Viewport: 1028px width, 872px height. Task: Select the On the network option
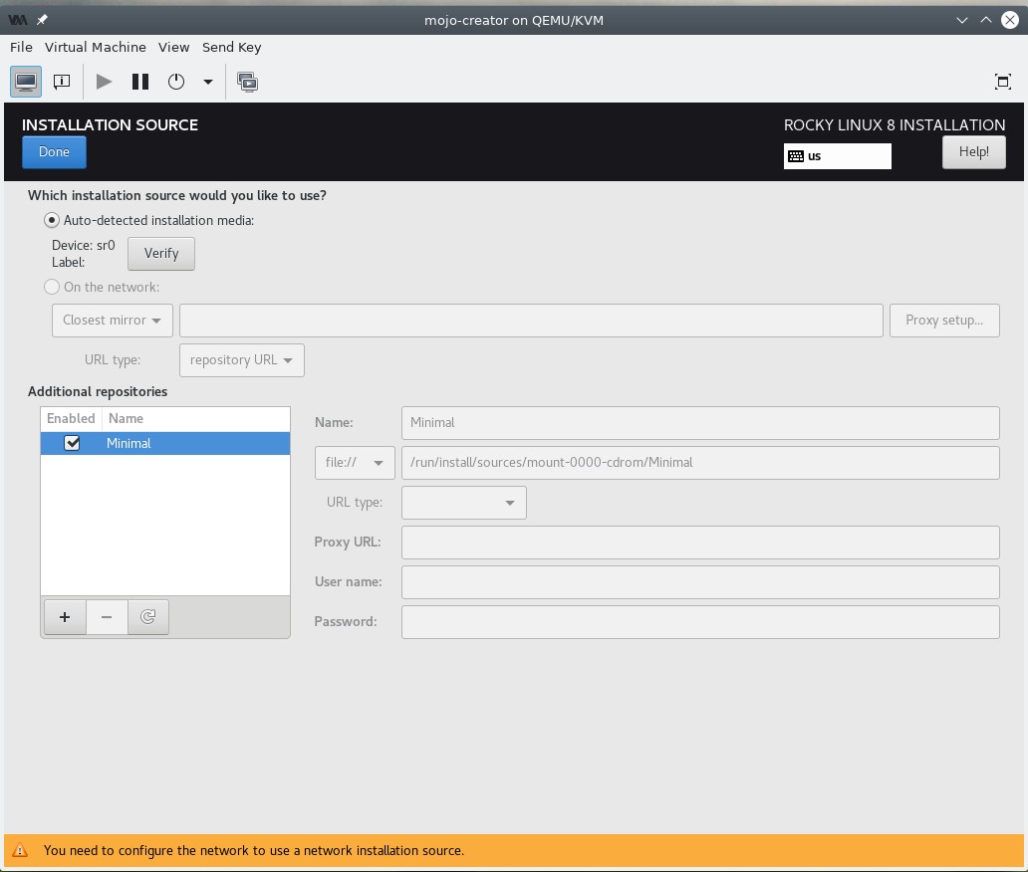pyautogui.click(x=52, y=287)
